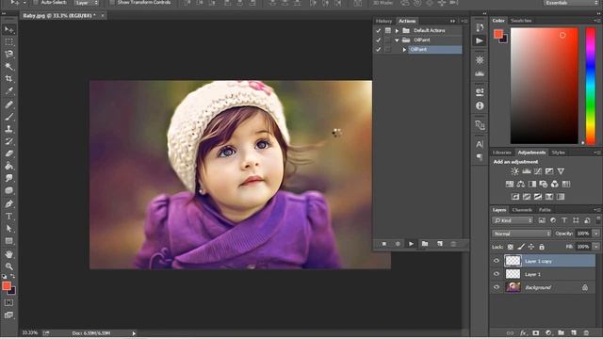Expand the Default Actions set
The width and height of the screenshot is (603, 339).
coord(397,31)
